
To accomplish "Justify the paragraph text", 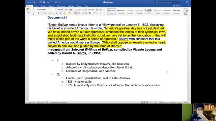I will (x=86, y=13).
